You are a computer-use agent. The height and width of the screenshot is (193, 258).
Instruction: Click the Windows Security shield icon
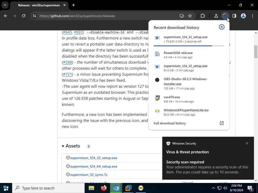pyautogui.click(x=168, y=143)
